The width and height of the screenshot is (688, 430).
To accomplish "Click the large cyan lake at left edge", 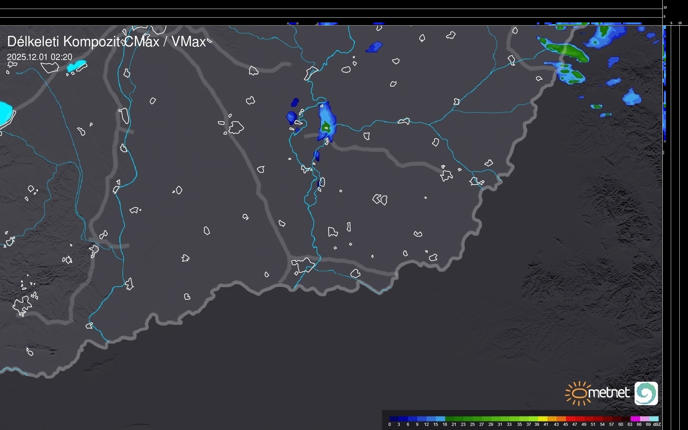I will point(5,112).
